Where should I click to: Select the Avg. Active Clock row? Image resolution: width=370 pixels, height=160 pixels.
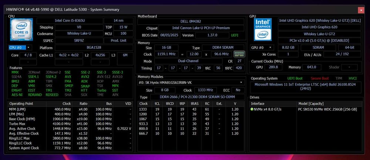tap(70, 129)
